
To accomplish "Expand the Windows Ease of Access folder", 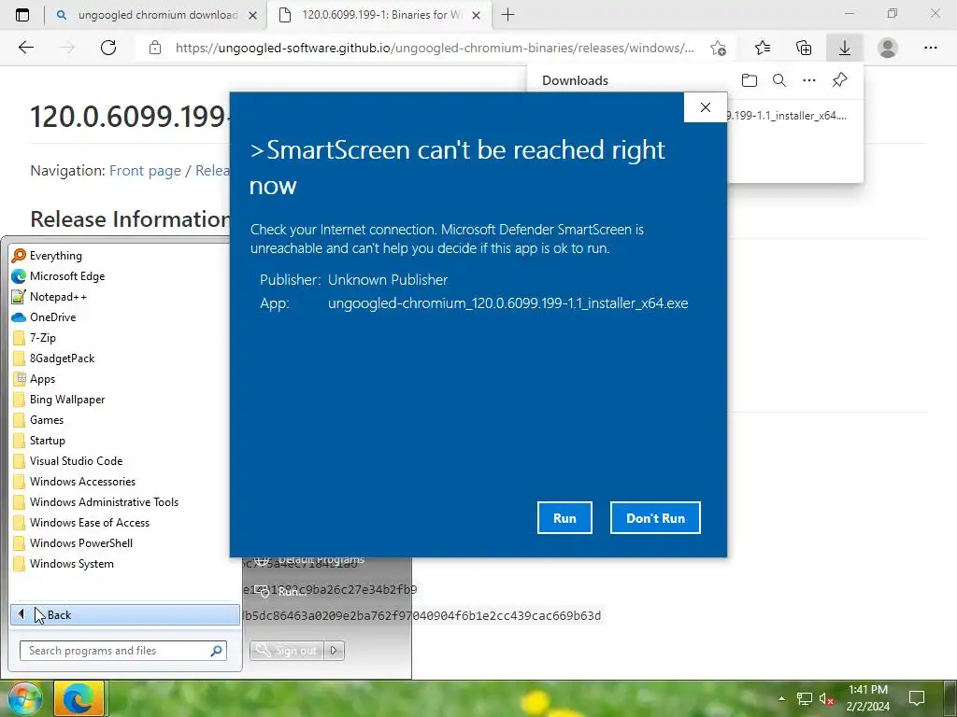I will (x=124, y=523).
